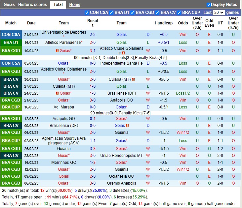Click the Odd Even column header

point(209,23)
